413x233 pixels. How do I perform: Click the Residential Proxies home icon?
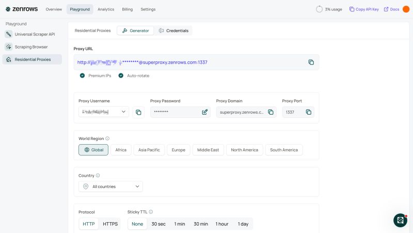[9, 59]
